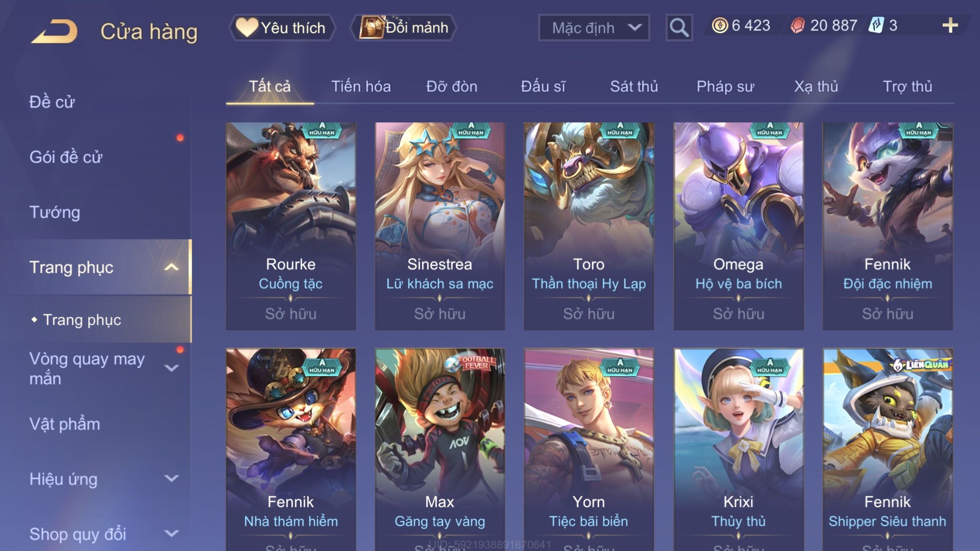The width and height of the screenshot is (980, 551).
Task: Switch to the Pháp sư tab
Action: point(725,87)
